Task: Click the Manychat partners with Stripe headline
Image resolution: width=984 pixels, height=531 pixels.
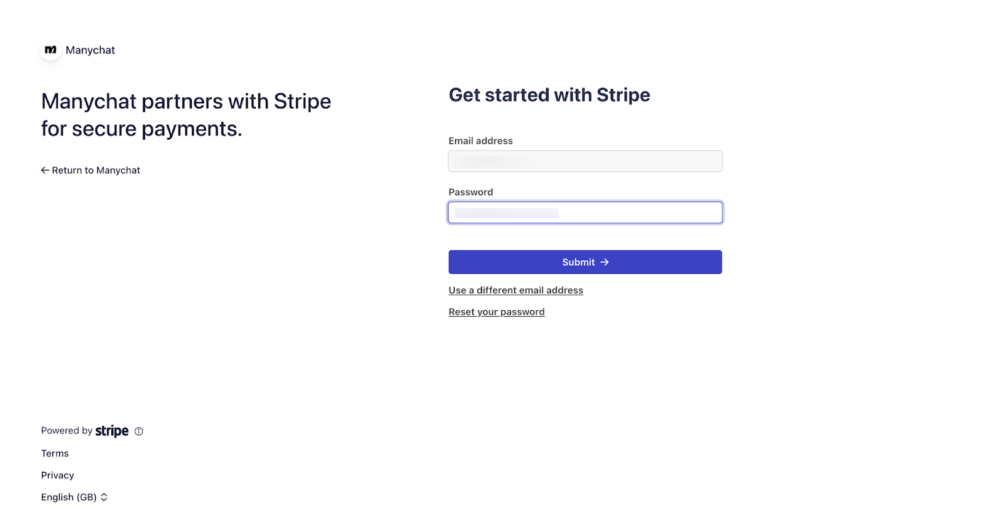Action: coord(186,115)
